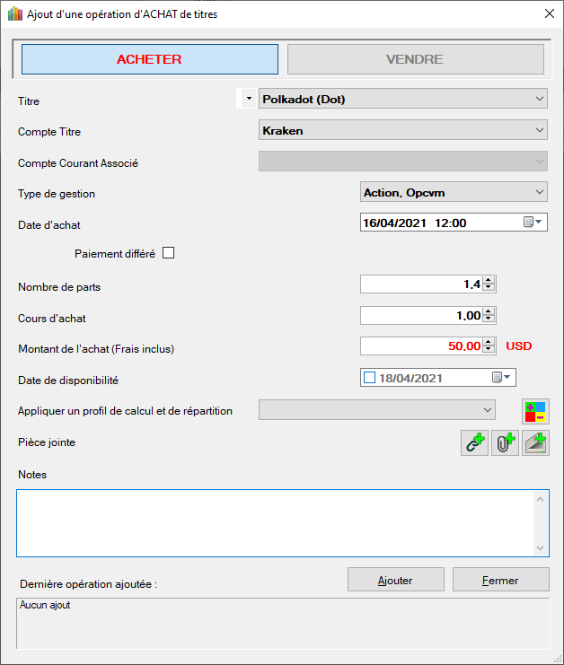
Task: Open the calculation profile editor colored icon
Action: 536,411
